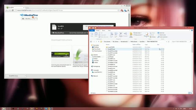196x110 pixels.
Task: Click My Games in the address breadcrumb
Action: pyautogui.click(x=115, y=42)
